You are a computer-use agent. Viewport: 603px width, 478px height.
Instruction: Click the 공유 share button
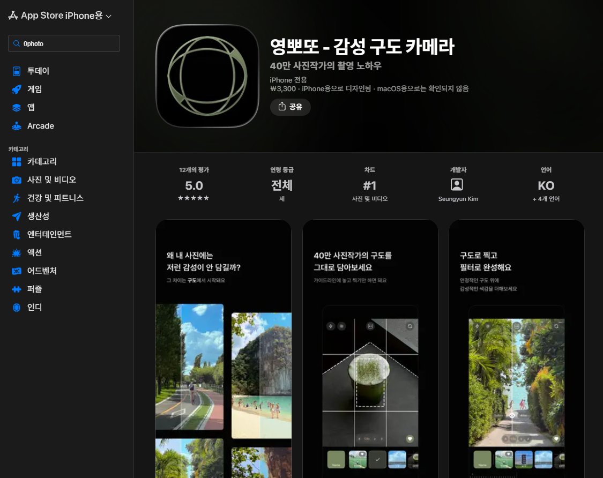coord(291,107)
